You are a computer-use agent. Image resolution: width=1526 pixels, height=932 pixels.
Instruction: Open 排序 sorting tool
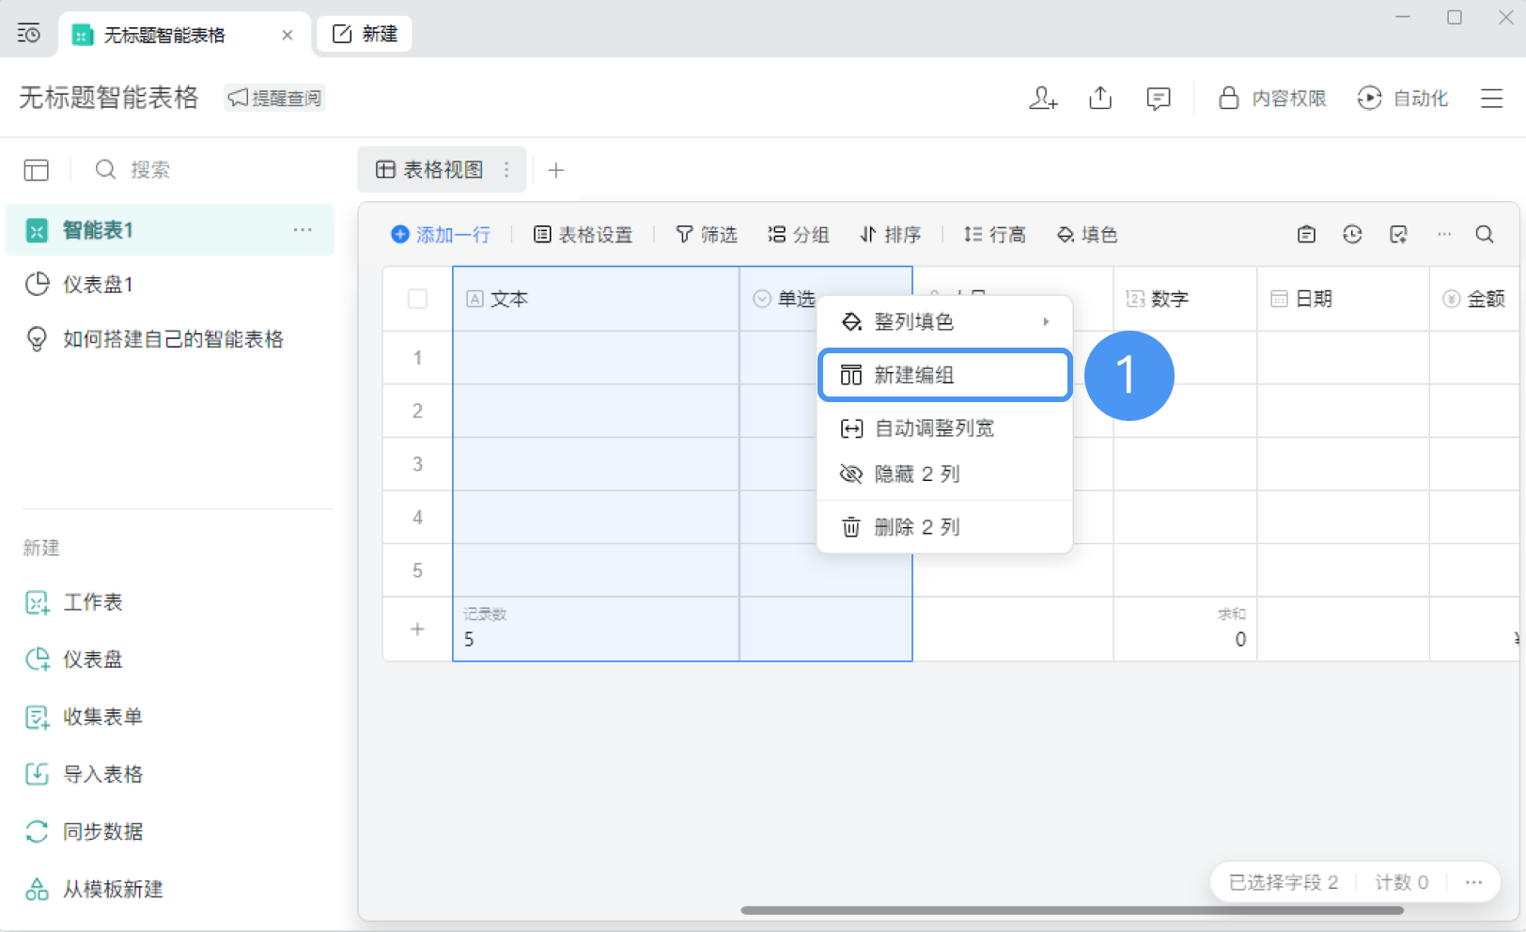tap(891, 235)
